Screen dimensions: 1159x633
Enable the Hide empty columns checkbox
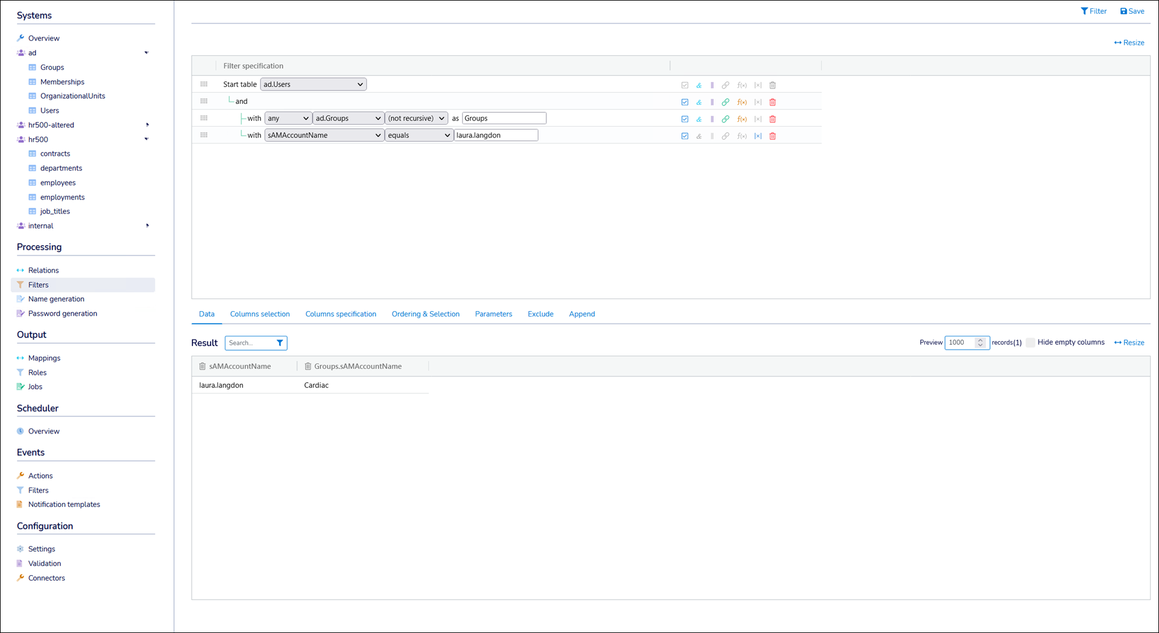pos(1031,342)
